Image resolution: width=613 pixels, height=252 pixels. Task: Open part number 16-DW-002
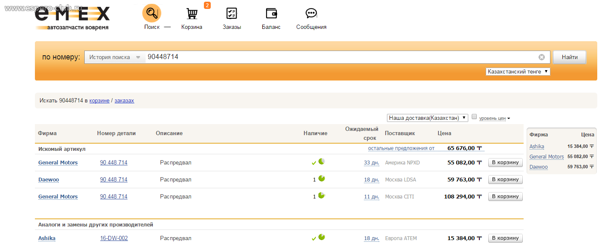(114, 238)
